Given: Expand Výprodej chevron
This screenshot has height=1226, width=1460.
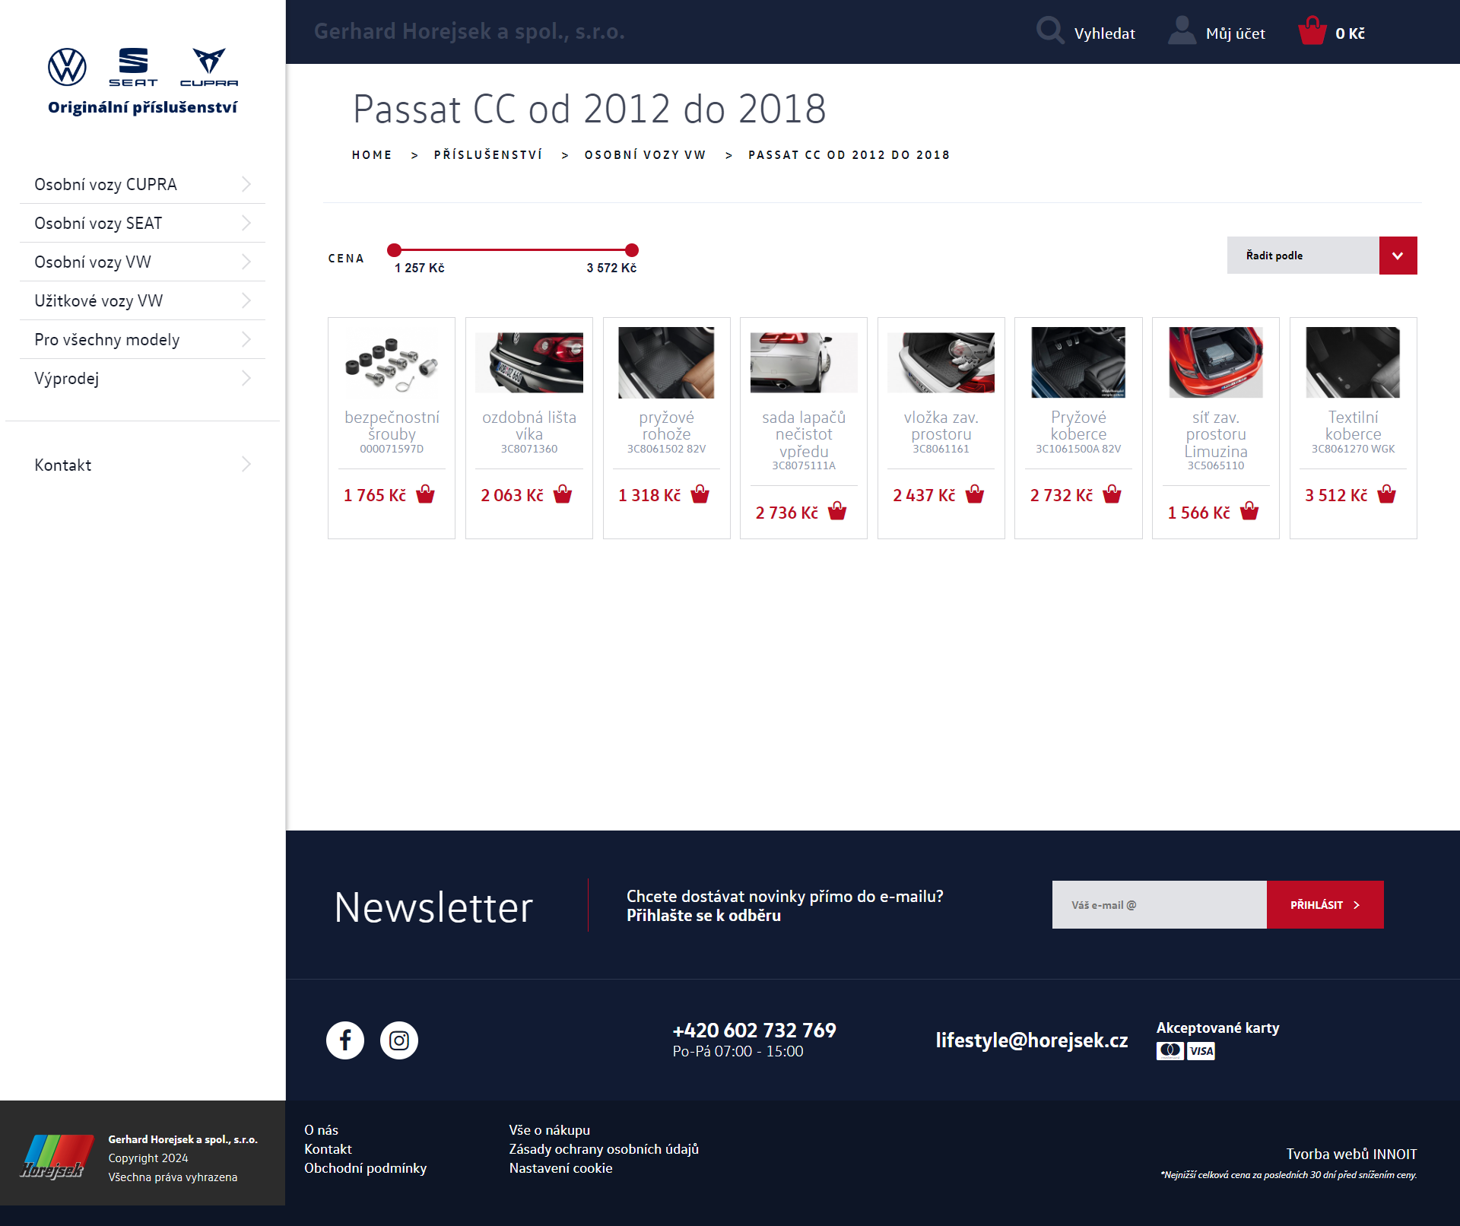Looking at the screenshot, I should tap(246, 378).
